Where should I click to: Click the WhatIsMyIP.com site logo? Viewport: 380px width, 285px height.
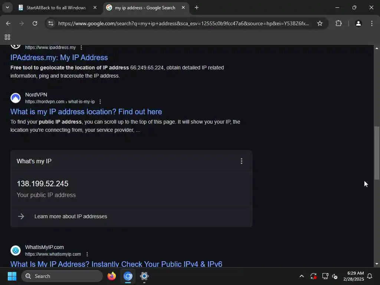pyautogui.click(x=16, y=250)
